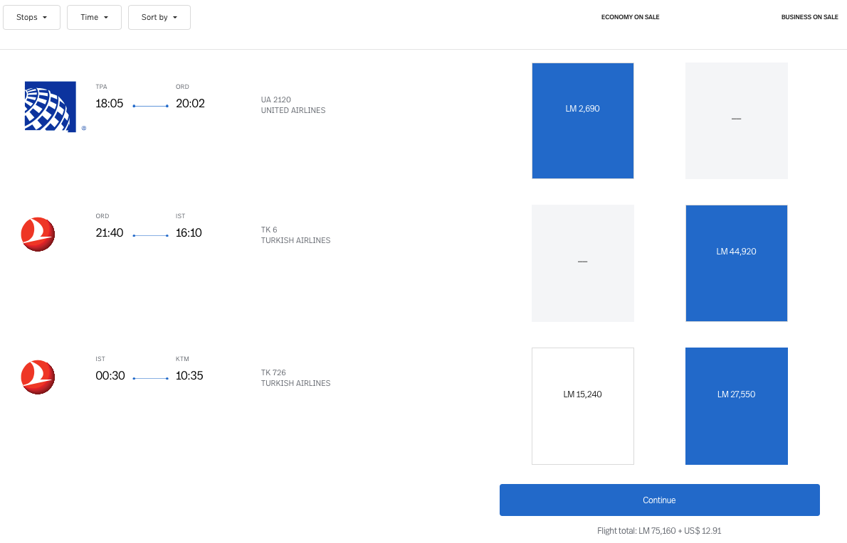Viewport: 847px width, 543px height.
Task: Open the Sort by dropdown
Action: pyautogui.click(x=159, y=17)
